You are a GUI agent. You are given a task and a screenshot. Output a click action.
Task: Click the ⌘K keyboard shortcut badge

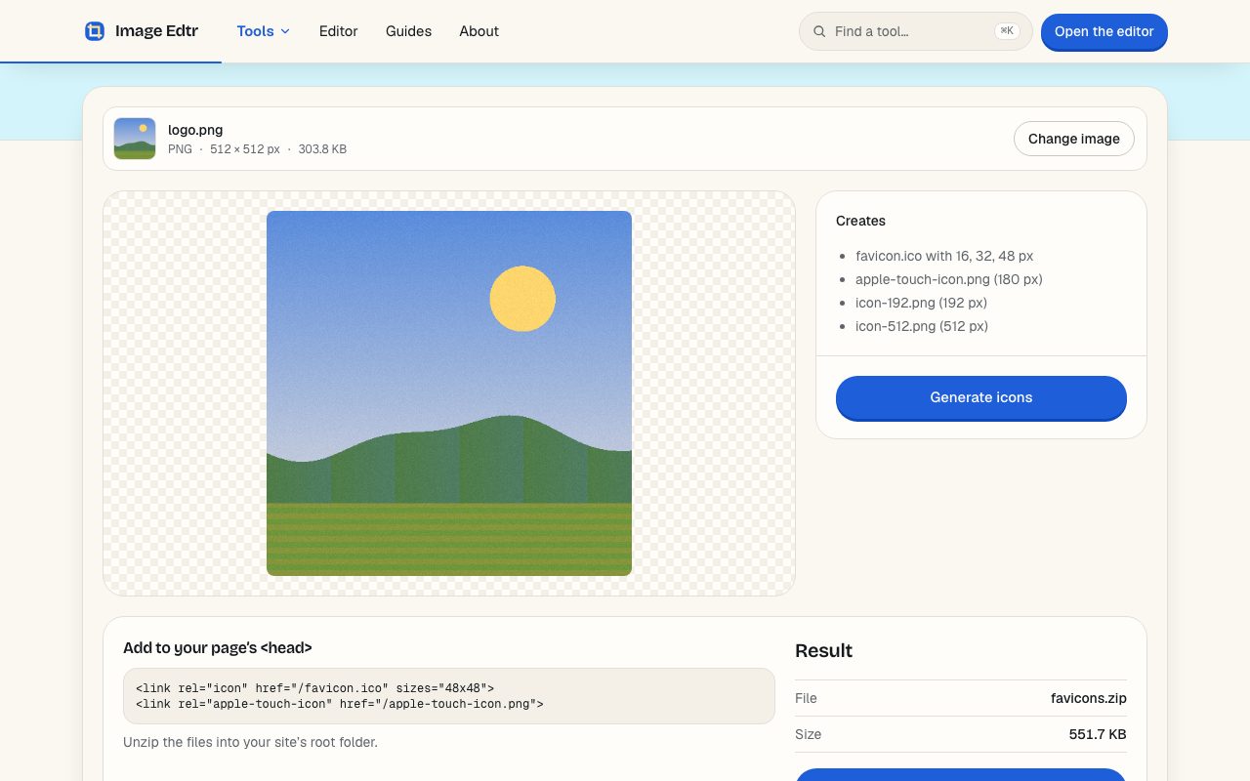[1007, 31]
